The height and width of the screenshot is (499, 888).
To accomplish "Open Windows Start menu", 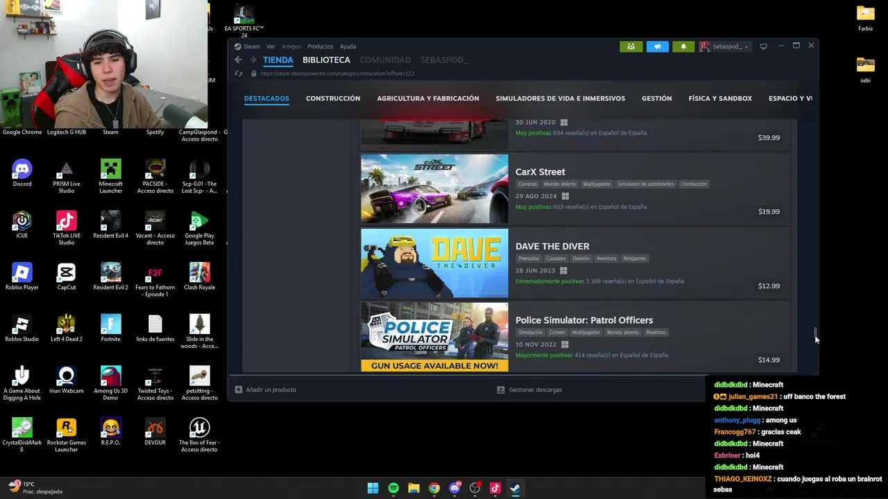I will click(x=373, y=488).
